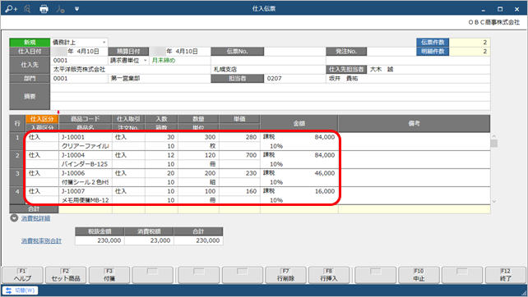Viewport: 528px width, 297px height.
Task: Click the 太平洋販売株式会社 supplier name
Action: click(79, 70)
